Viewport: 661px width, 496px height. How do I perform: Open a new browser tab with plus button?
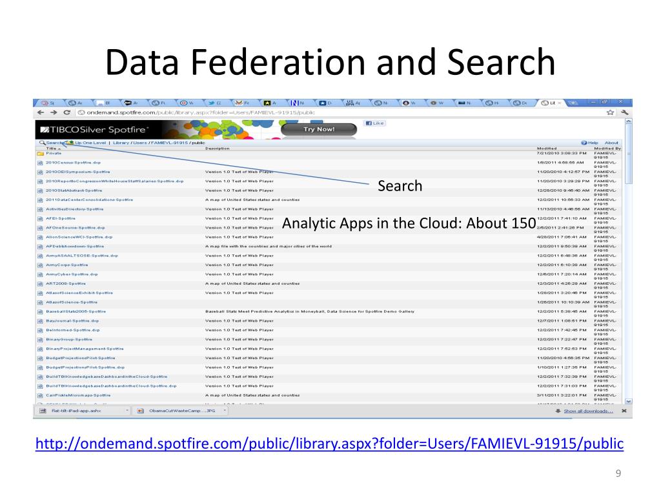click(573, 103)
